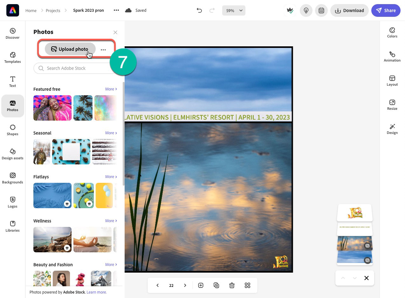
Task: Select the two smiling women featured photo
Action: click(52, 108)
